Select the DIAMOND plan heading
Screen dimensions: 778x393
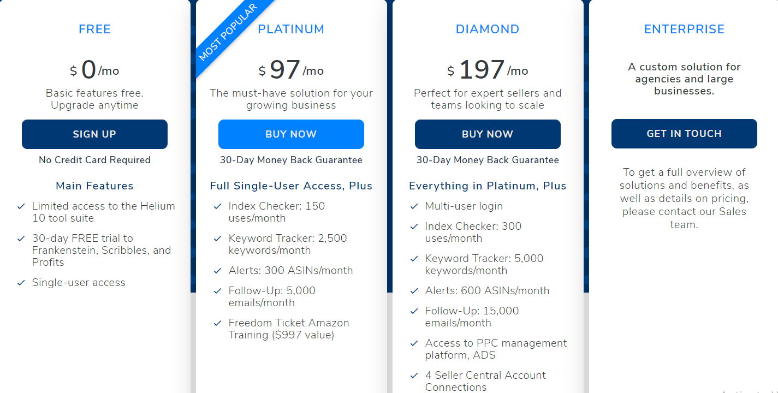point(488,29)
